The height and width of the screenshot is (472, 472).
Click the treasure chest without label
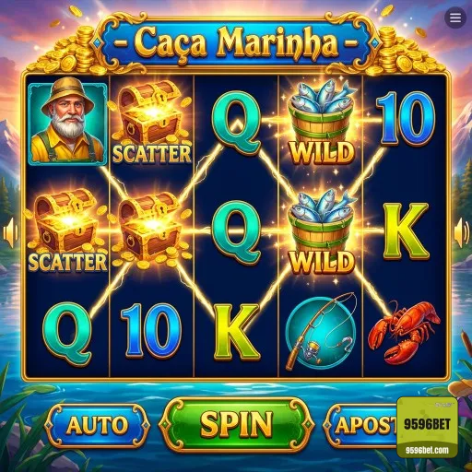[151, 230]
